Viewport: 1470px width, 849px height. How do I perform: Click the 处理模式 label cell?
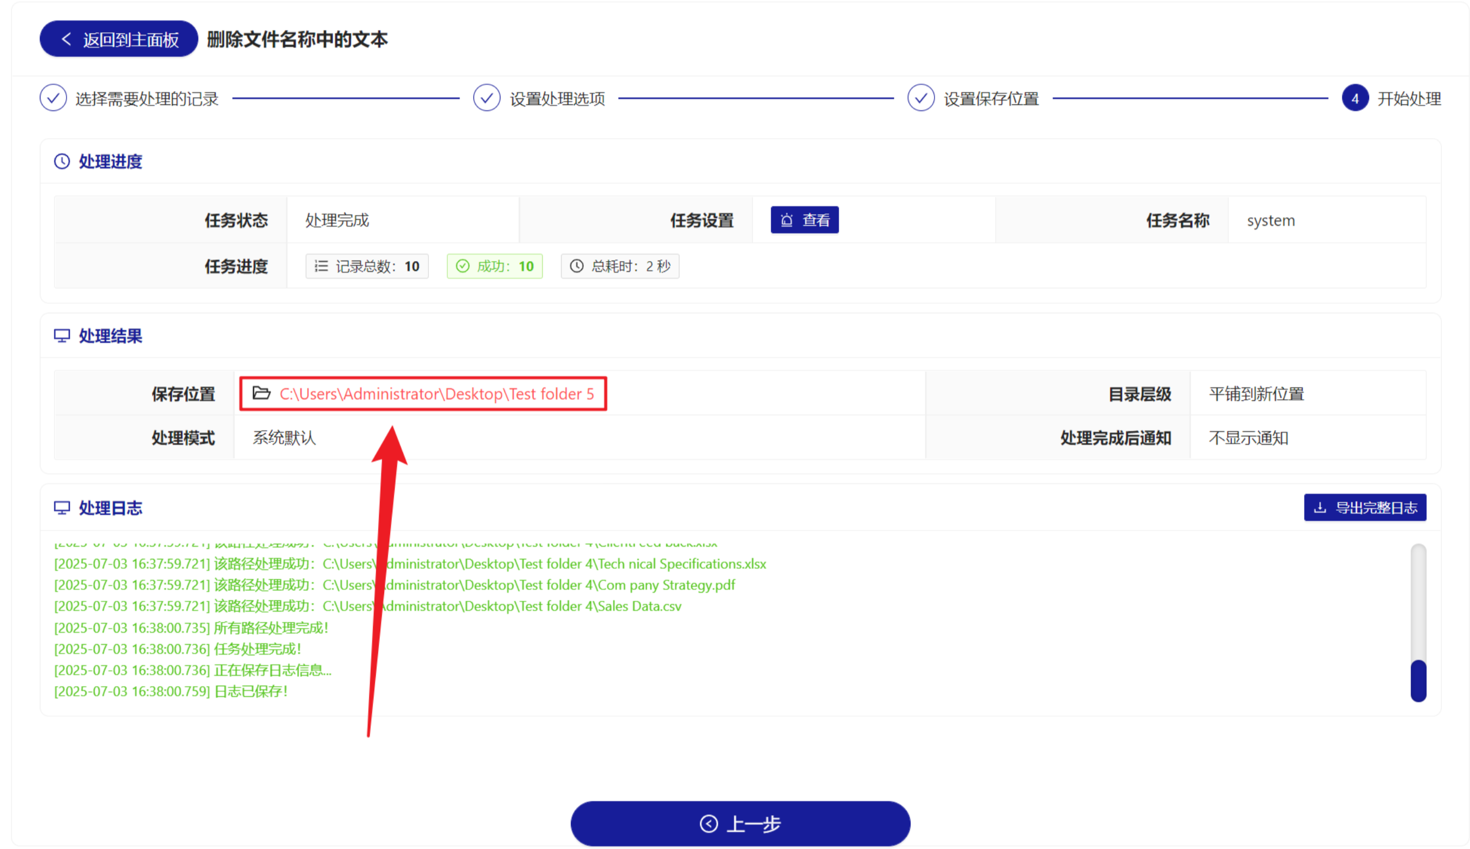pos(144,438)
